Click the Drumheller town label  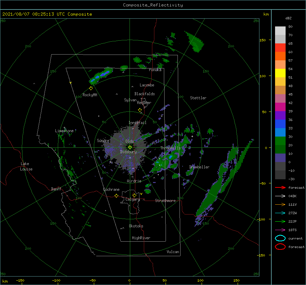199,167
